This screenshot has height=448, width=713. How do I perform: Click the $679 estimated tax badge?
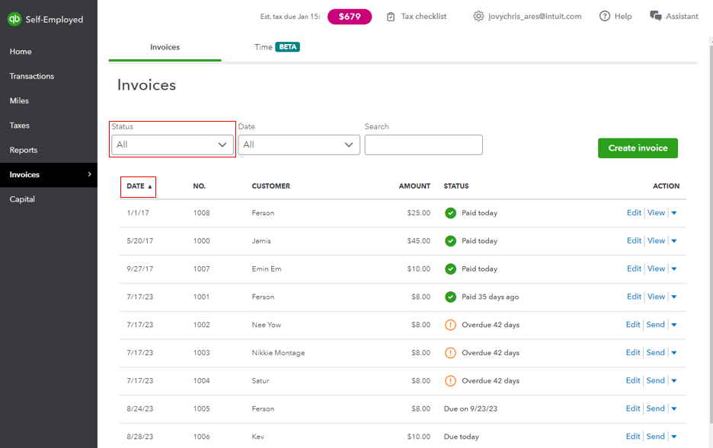(x=349, y=16)
